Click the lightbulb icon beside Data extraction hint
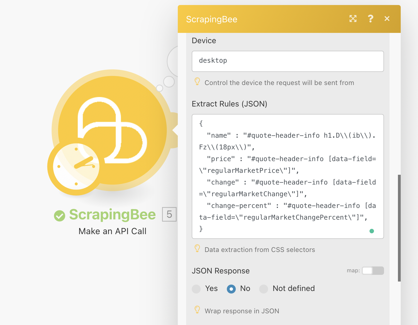Viewport: 418px width, 325px height. pyautogui.click(x=197, y=249)
